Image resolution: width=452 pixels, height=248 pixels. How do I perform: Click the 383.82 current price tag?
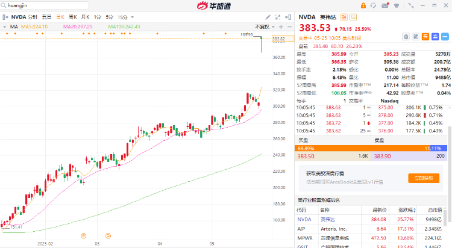[x=283, y=39]
